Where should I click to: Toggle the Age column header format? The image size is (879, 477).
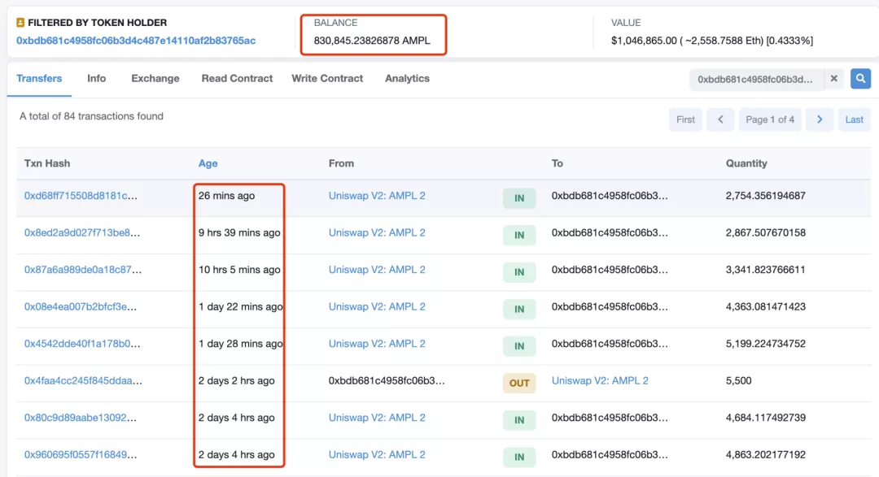(208, 163)
